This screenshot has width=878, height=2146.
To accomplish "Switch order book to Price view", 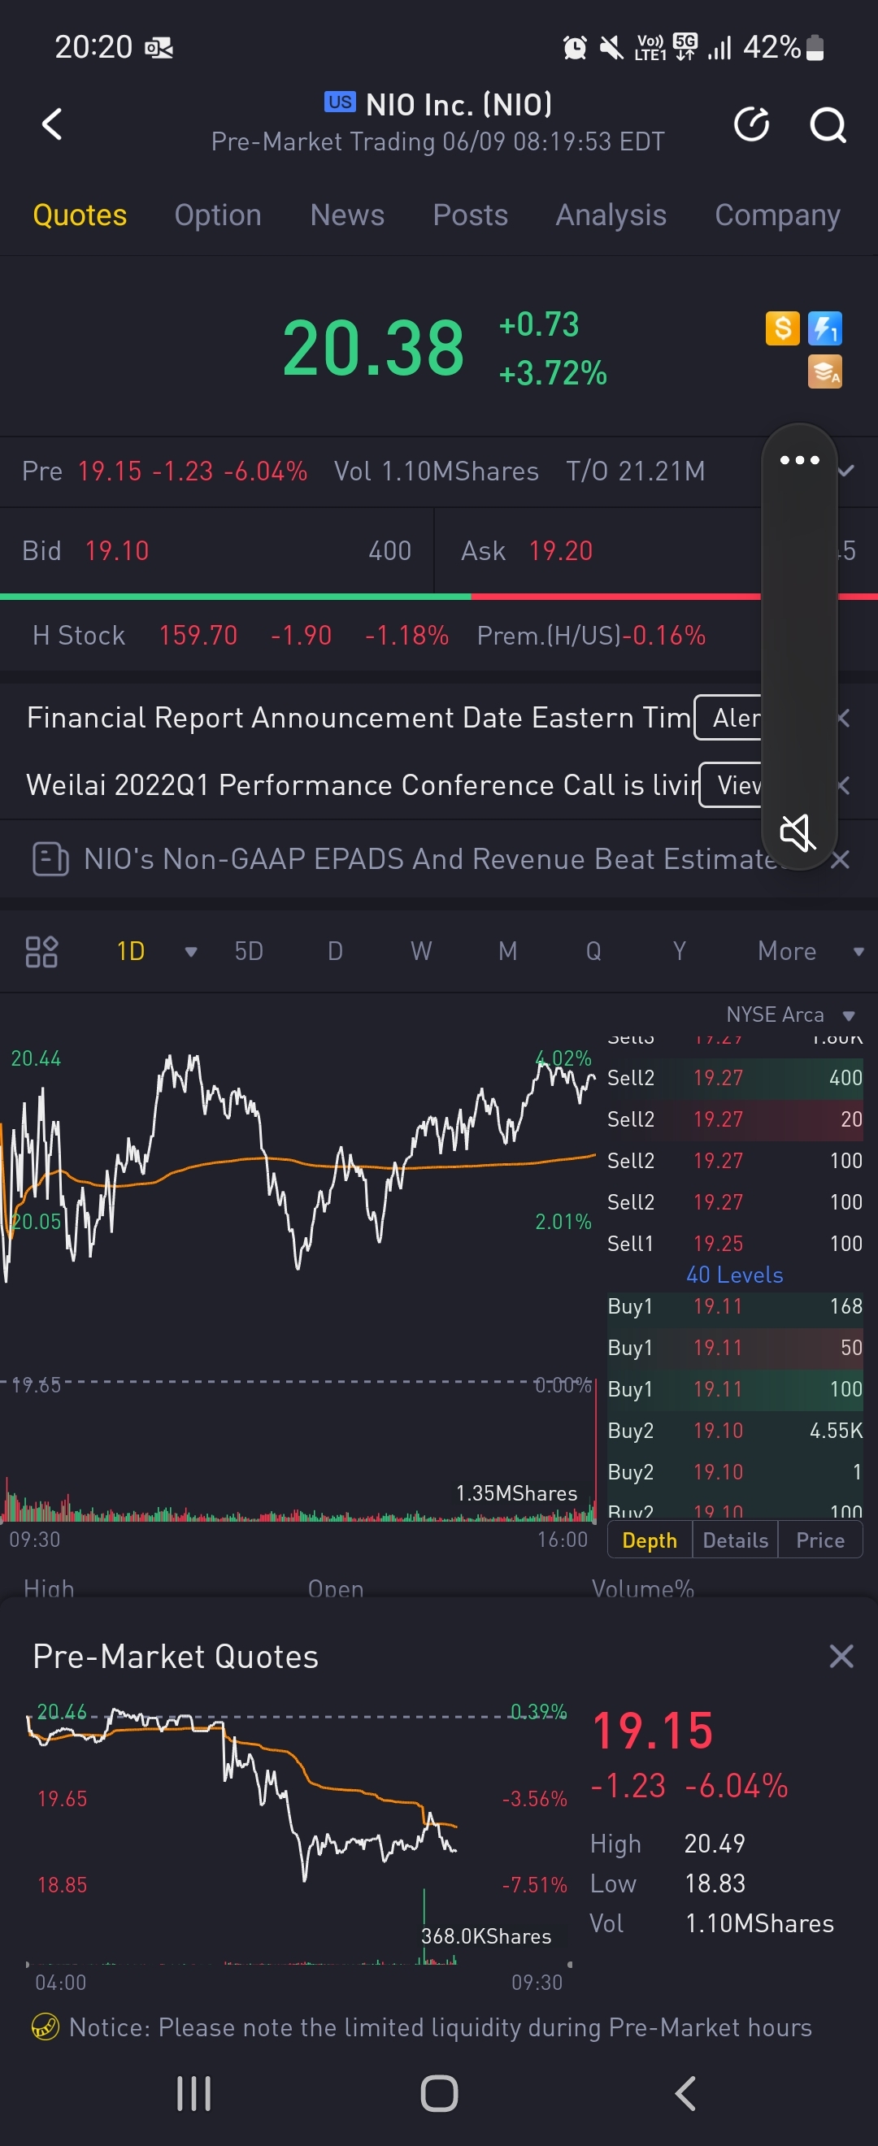I will tap(819, 1540).
